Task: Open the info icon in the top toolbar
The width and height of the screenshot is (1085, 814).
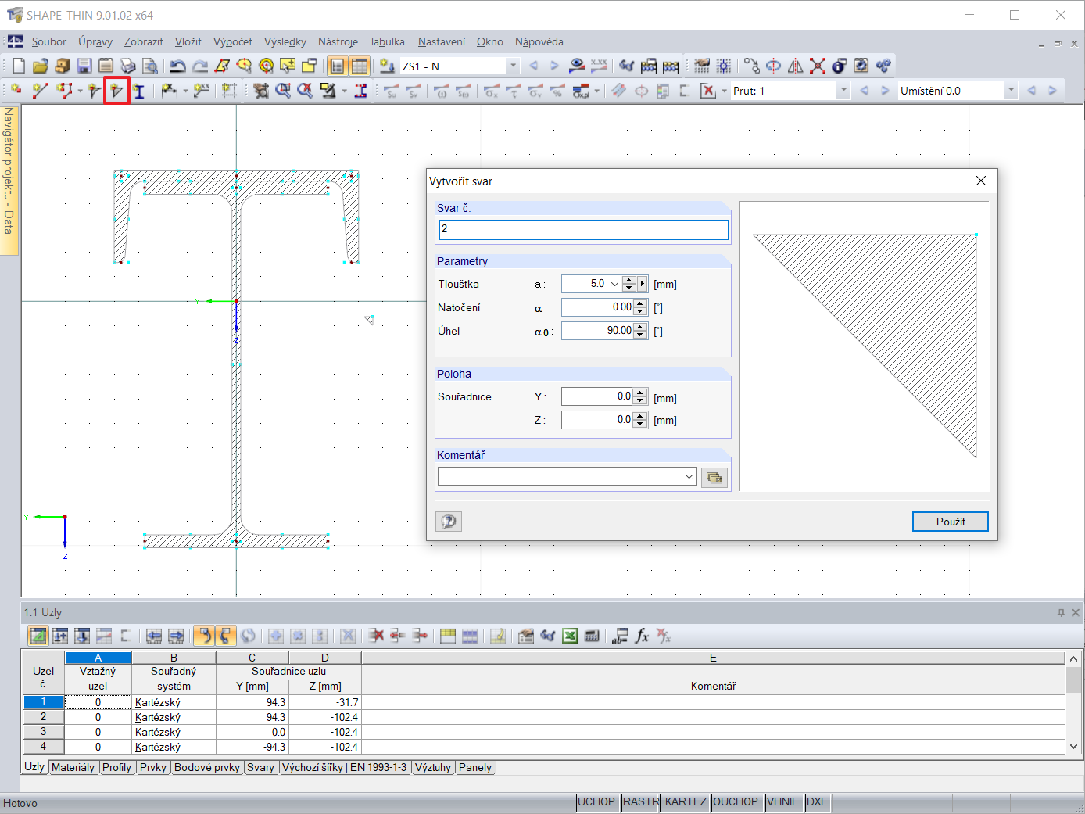Action: click(840, 66)
